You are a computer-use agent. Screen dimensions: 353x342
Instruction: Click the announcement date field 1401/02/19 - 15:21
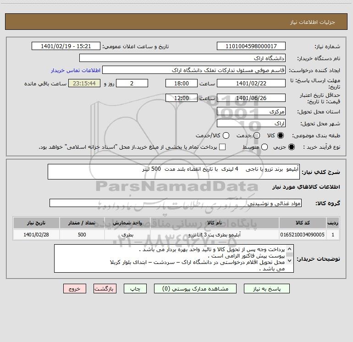click(x=66, y=46)
